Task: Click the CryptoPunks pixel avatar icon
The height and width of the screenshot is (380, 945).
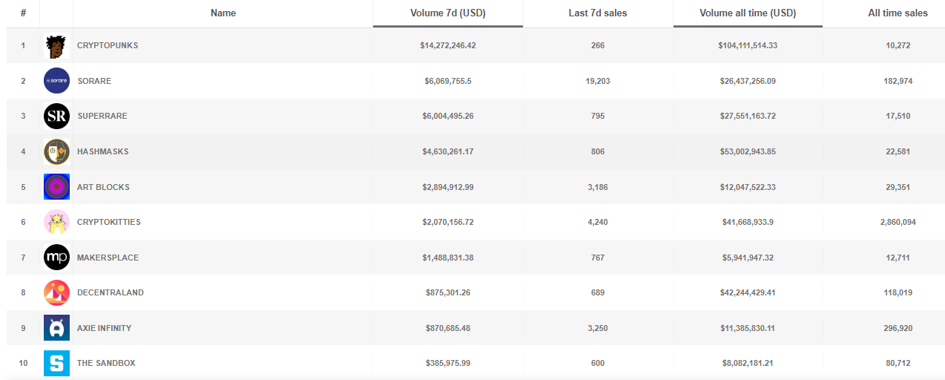Action: (56, 46)
